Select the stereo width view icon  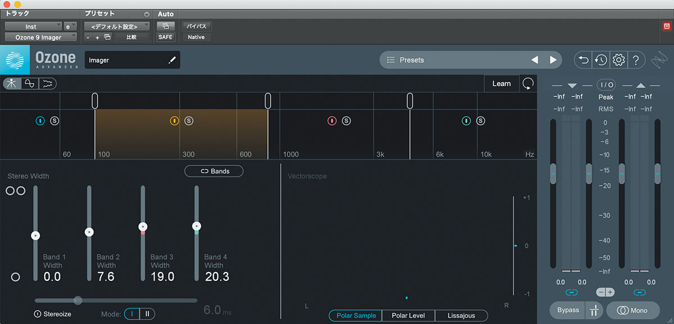coord(12,84)
